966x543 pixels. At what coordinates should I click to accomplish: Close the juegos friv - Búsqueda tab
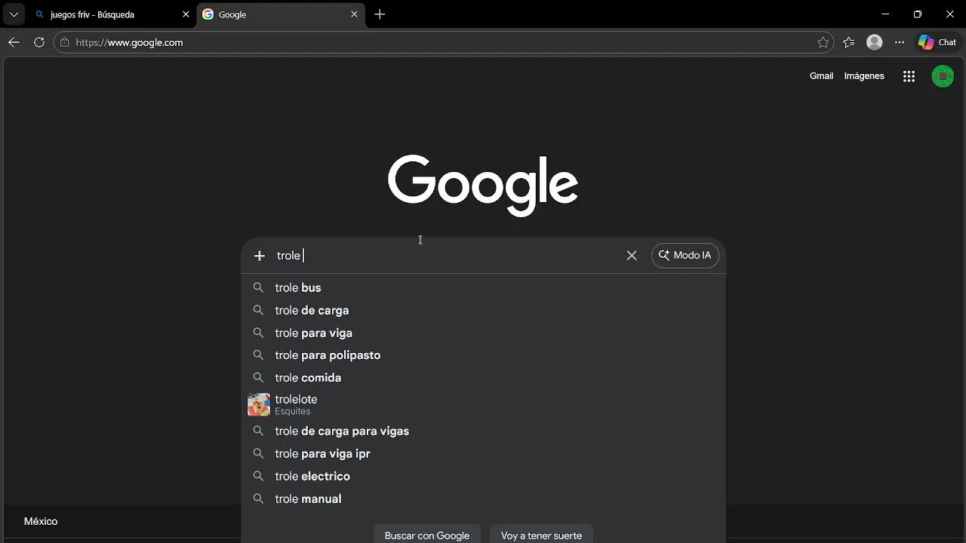(186, 14)
